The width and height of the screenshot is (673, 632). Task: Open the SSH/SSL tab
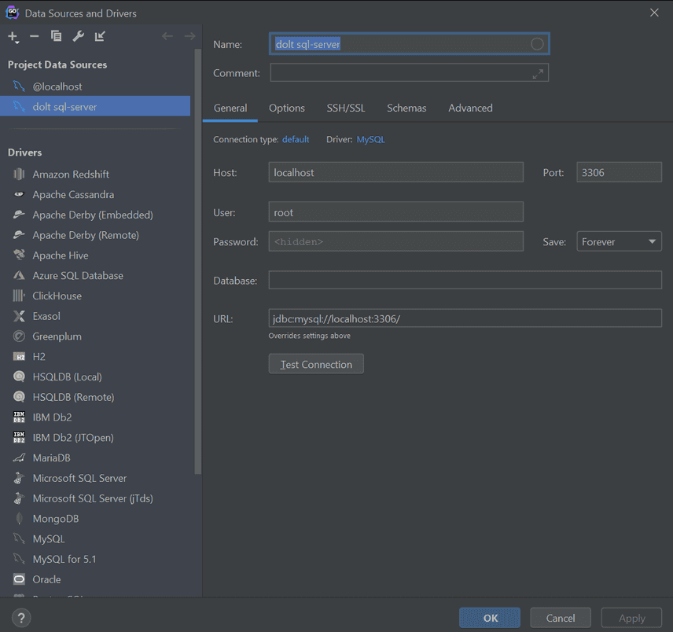pos(346,108)
